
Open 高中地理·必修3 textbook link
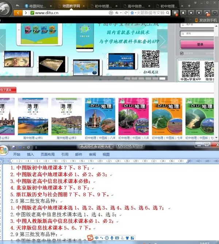pos(66,138)
